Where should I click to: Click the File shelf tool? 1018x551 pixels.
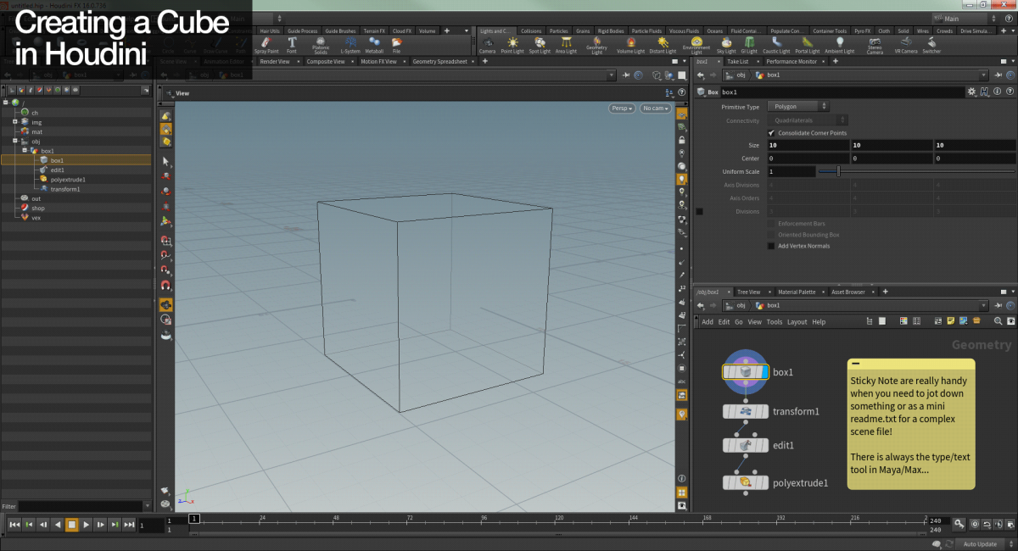[396, 44]
